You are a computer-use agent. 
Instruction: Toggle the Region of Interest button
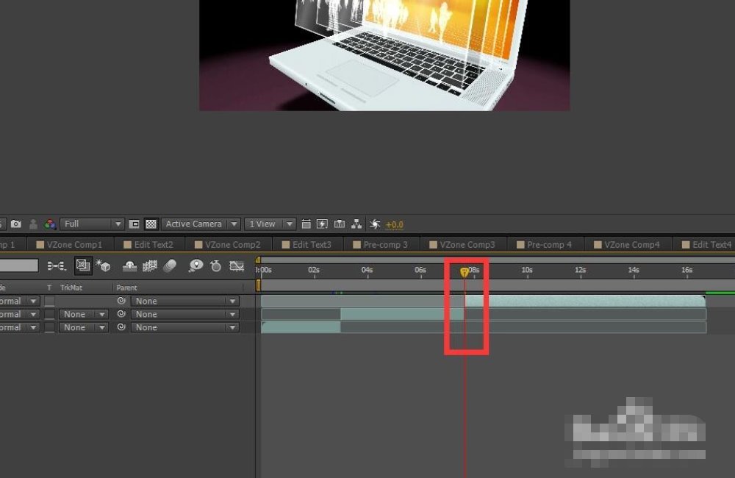click(x=135, y=224)
